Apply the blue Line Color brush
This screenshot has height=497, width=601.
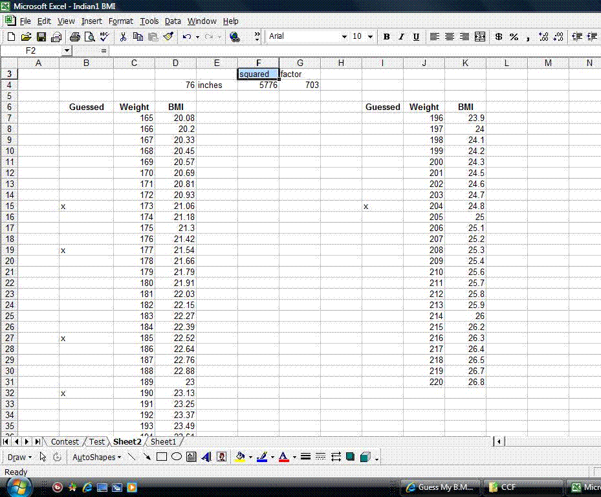click(x=262, y=457)
